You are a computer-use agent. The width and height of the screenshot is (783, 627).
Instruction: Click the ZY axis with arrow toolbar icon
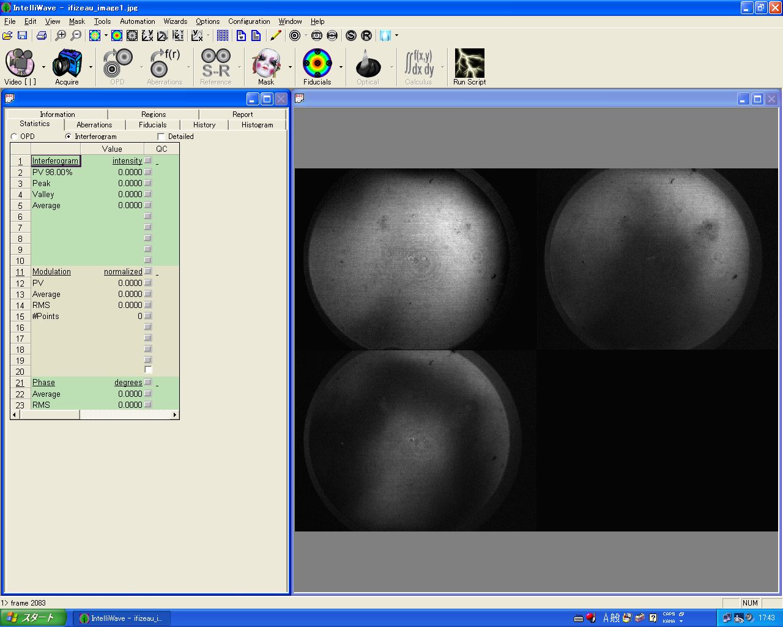[x=147, y=36]
